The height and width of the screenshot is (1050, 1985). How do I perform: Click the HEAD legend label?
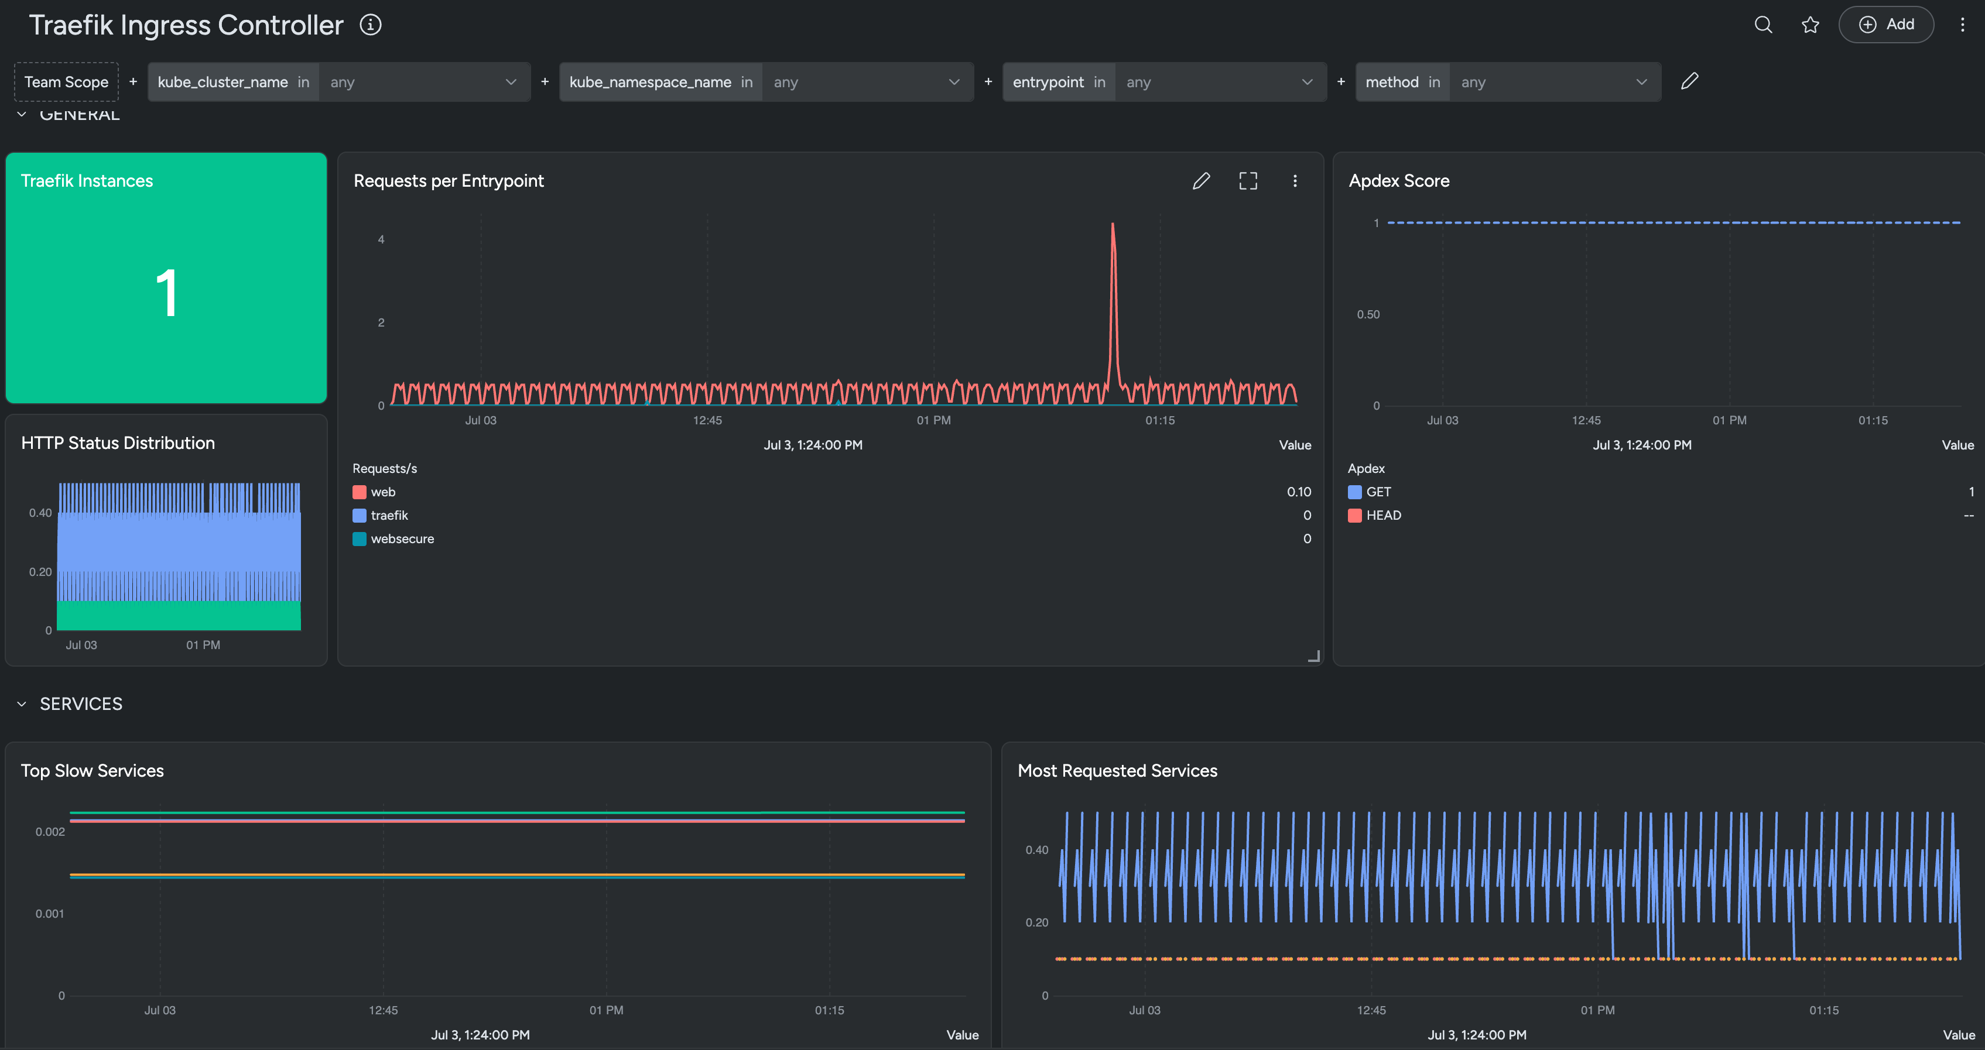pyautogui.click(x=1384, y=516)
